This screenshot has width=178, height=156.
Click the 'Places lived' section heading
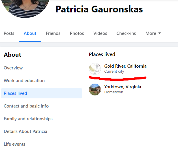102,54
